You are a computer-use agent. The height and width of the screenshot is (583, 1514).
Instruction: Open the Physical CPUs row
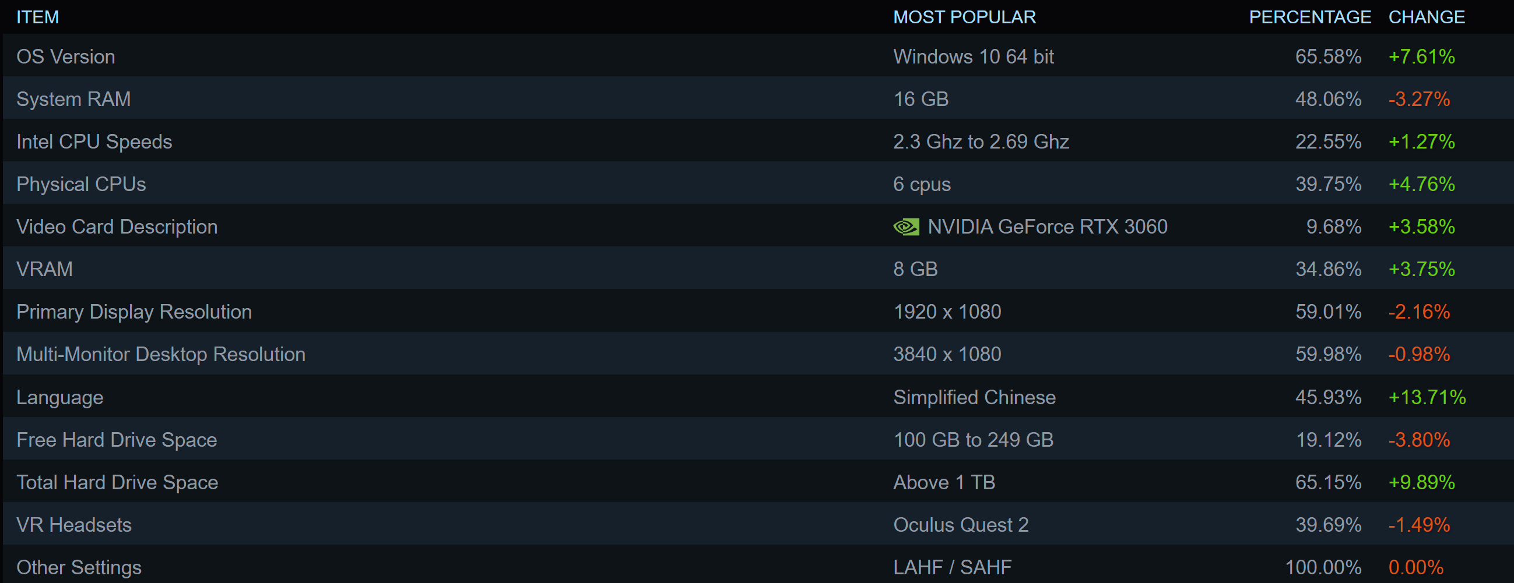[81, 185]
